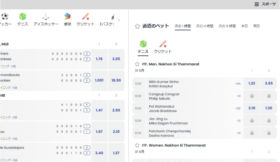Click the 卓球 label
The height and width of the screenshot is (162, 280).
coord(68,24)
